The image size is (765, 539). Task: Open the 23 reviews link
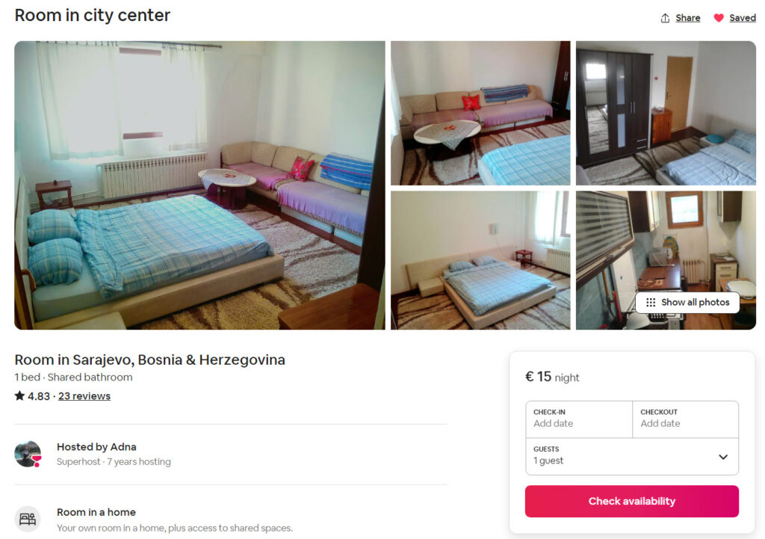pos(84,396)
